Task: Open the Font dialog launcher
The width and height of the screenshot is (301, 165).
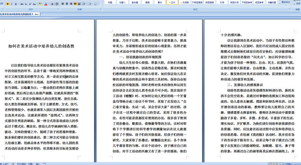Action: pyautogui.click(x=58, y=9)
